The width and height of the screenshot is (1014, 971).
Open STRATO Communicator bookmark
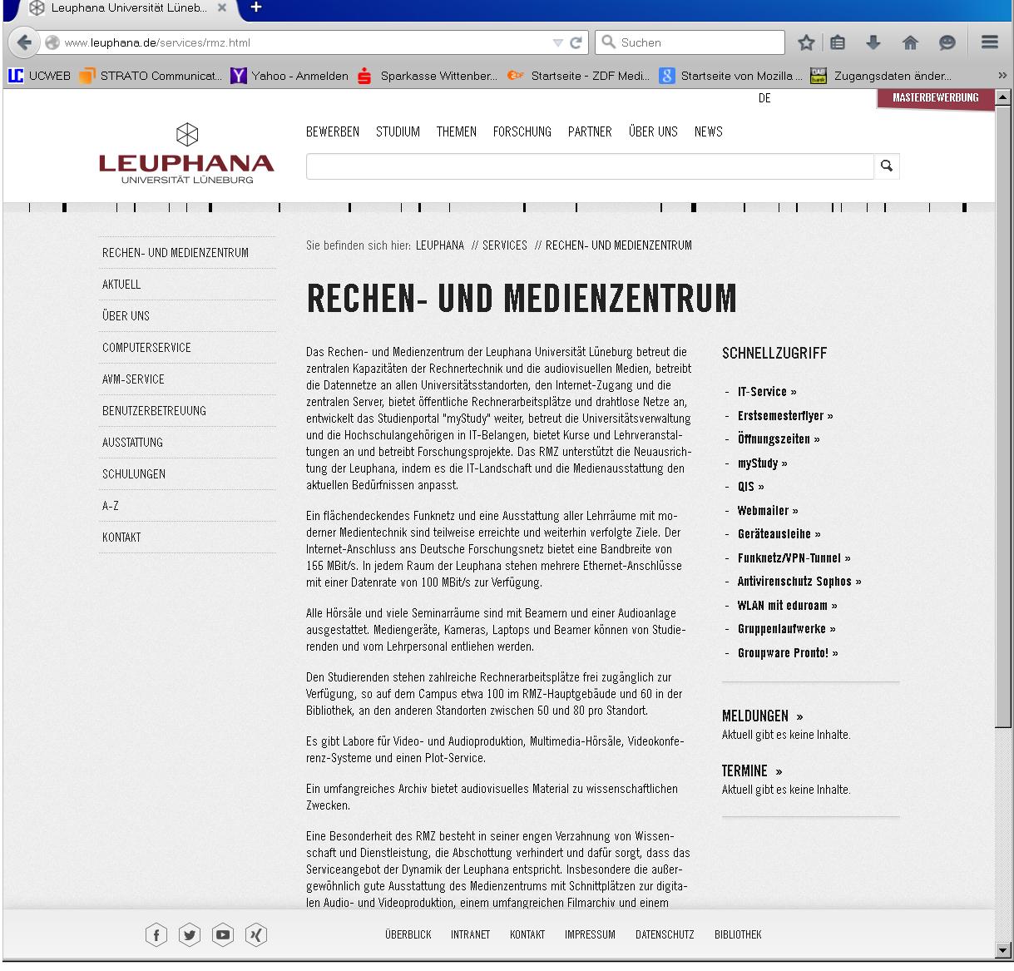coord(151,76)
